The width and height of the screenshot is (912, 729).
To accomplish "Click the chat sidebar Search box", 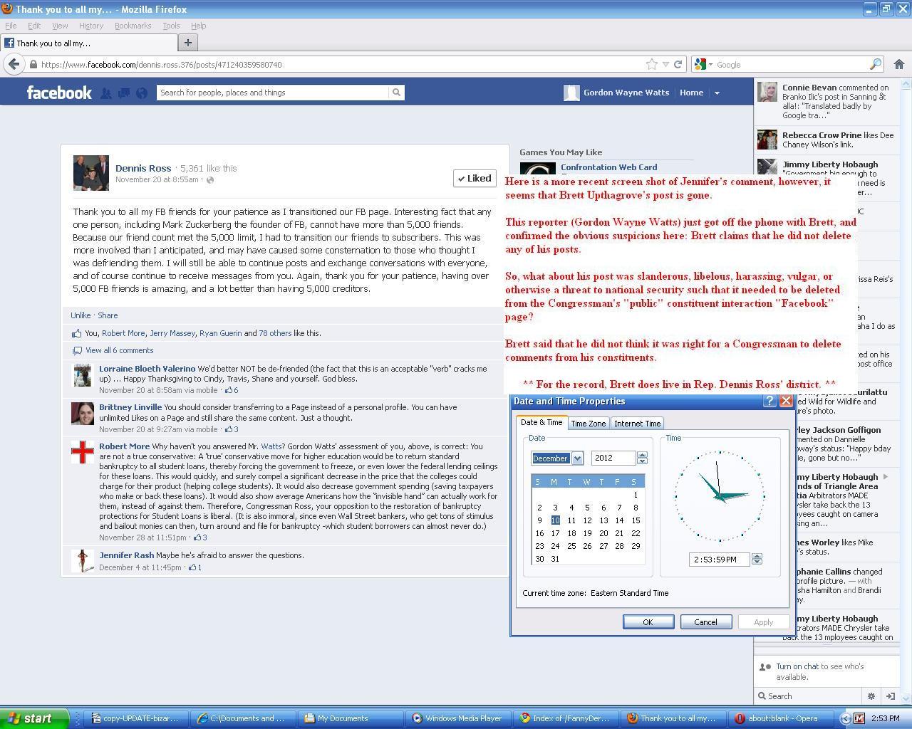I will coord(809,696).
